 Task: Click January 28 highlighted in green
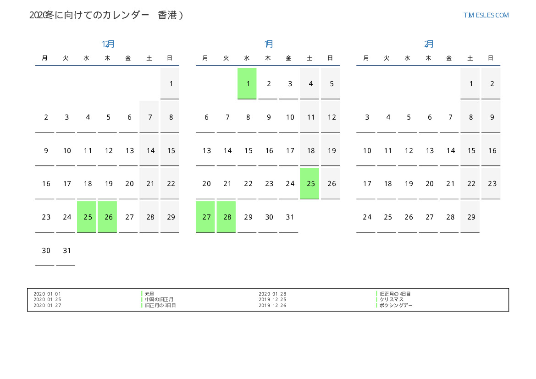[x=227, y=217]
